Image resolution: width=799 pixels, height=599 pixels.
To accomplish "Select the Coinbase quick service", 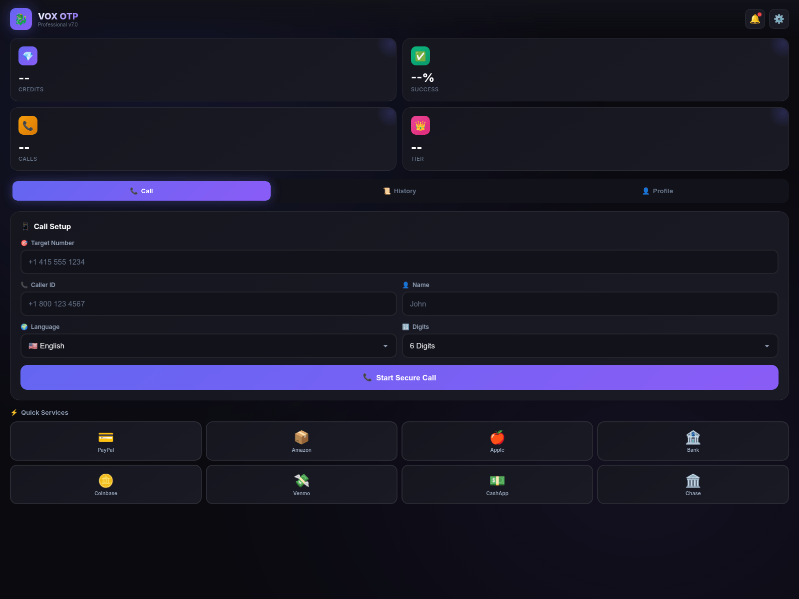I will pos(106,484).
